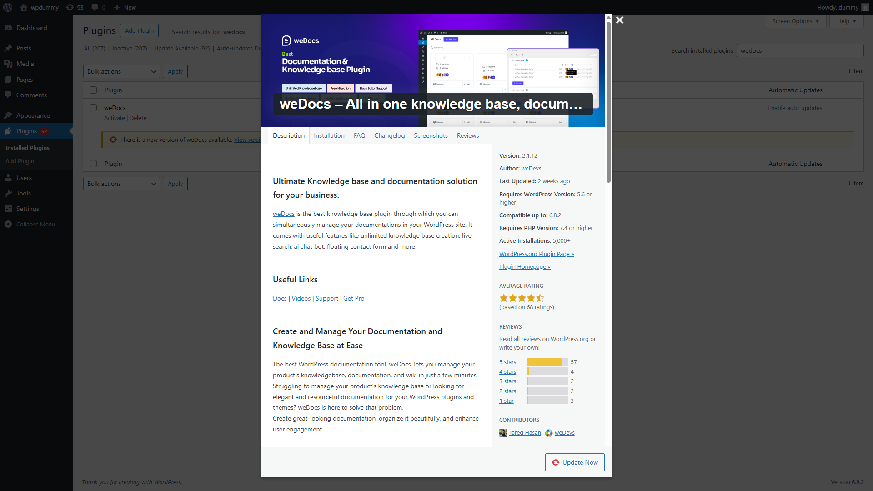The width and height of the screenshot is (873, 491).
Task: Toggle select-all checkbox in table footer
Action: click(93, 164)
